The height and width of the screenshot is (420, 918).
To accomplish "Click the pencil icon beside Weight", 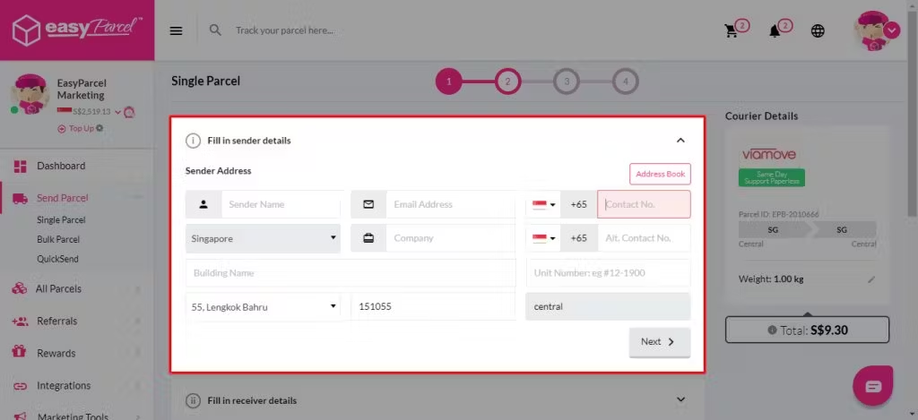I will coord(870,279).
